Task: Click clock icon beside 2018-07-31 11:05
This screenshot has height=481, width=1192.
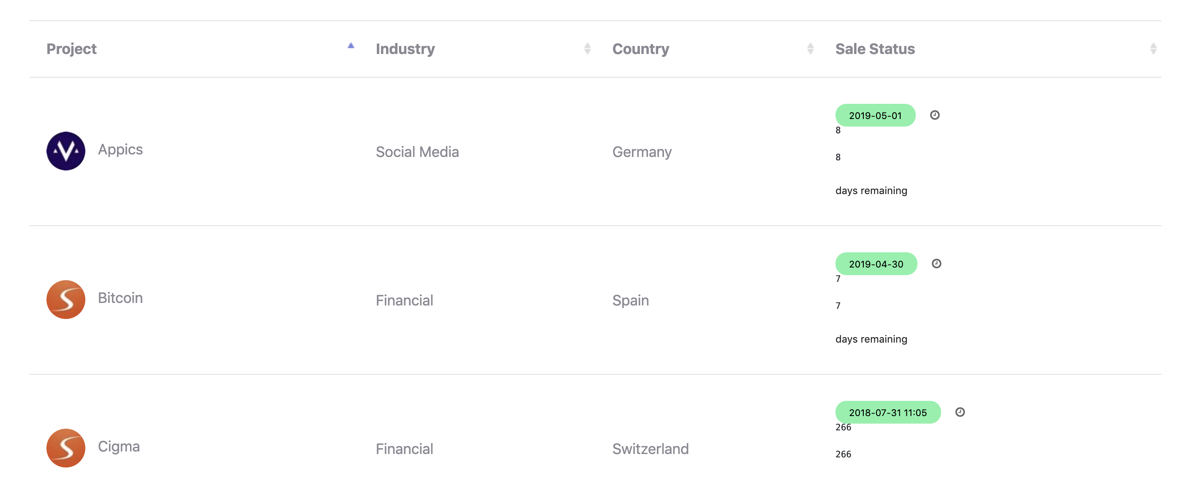Action: click(x=960, y=412)
